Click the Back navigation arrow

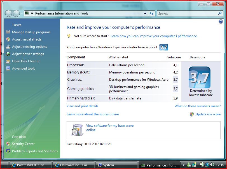9,14
